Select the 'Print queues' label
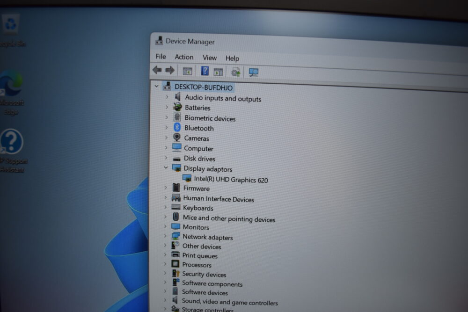The image size is (468, 312). [x=200, y=255]
